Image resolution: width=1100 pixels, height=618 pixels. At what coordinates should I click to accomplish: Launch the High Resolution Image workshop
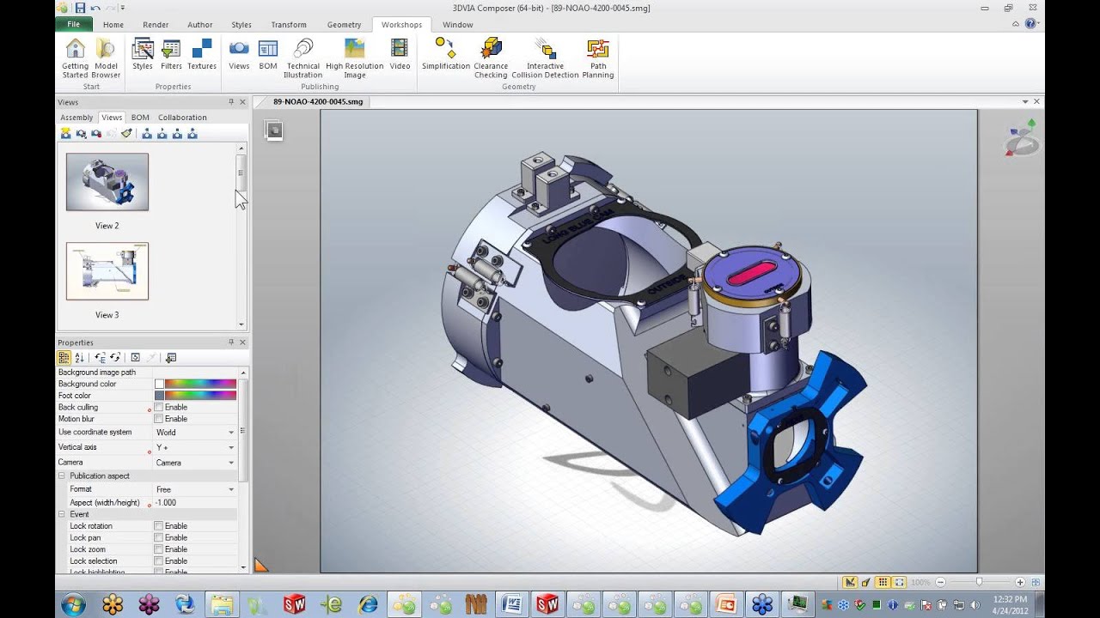354,58
